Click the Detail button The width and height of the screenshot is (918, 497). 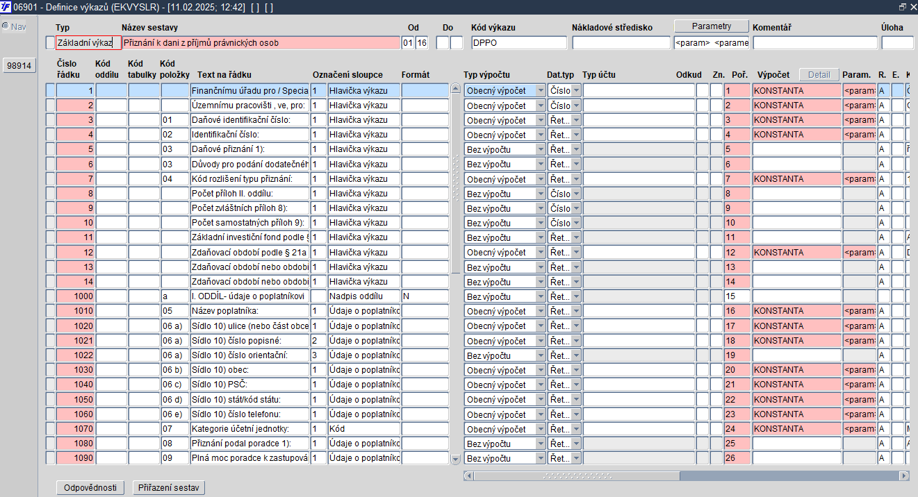(819, 74)
